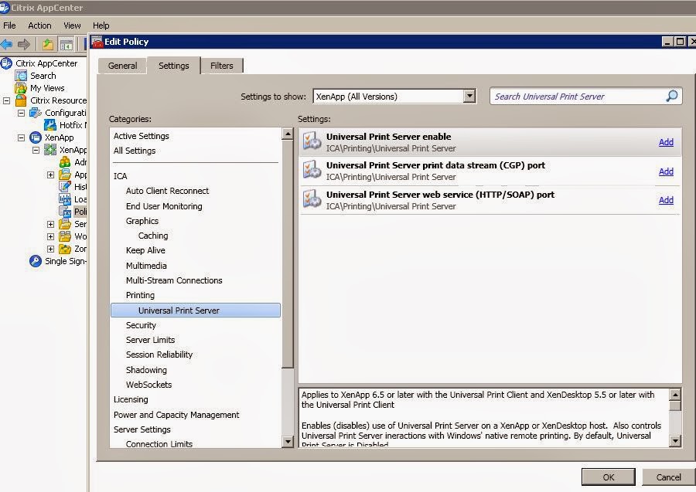
Task: Select the Shadowing category
Action: [146, 370]
